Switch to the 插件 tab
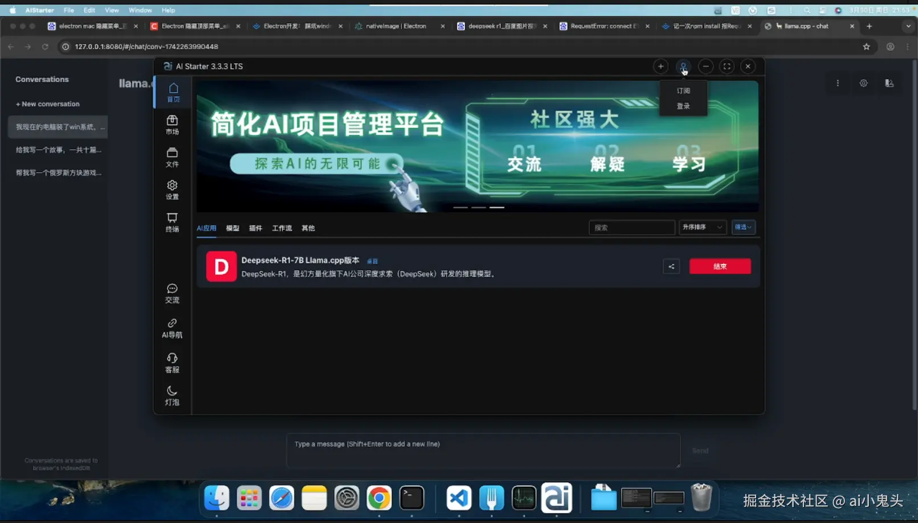Screen dimensions: 918x523 pos(255,228)
